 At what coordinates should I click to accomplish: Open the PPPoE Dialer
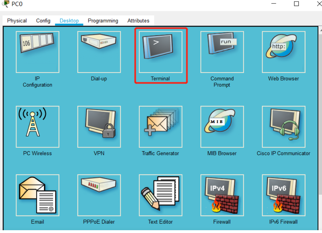(x=99, y=195)
